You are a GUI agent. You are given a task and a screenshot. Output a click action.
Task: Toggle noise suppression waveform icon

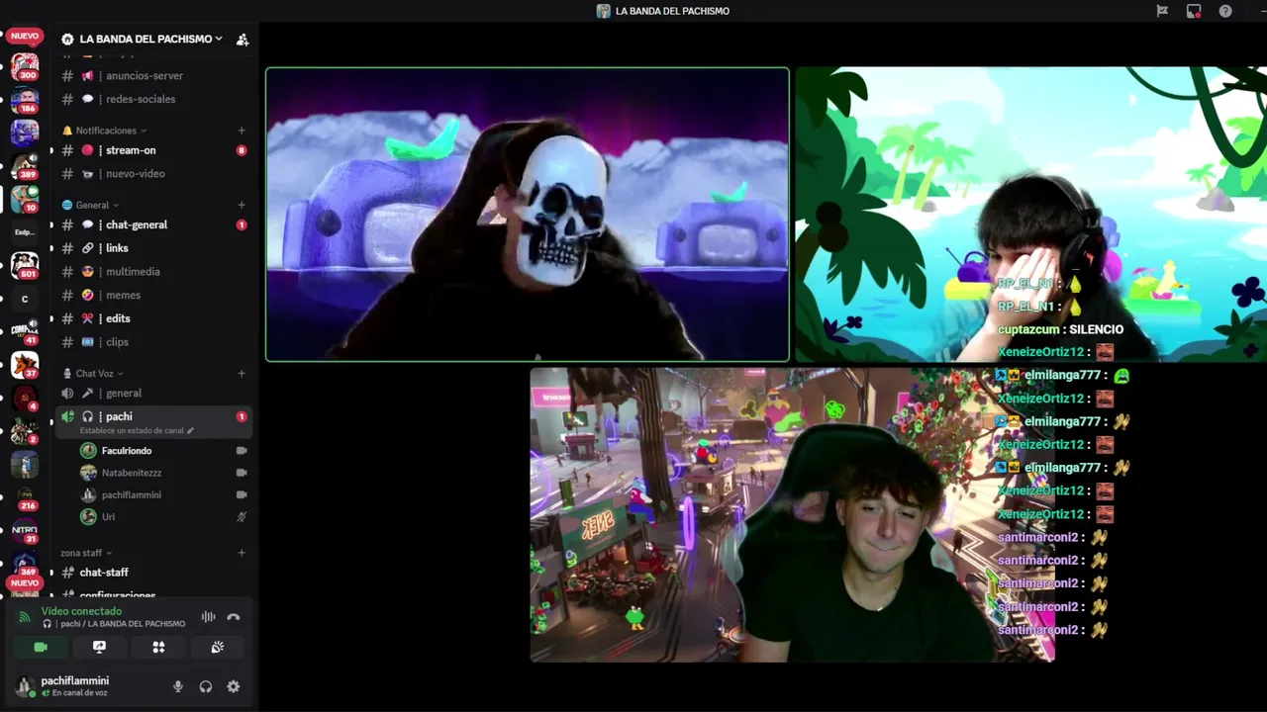point(209,617)
